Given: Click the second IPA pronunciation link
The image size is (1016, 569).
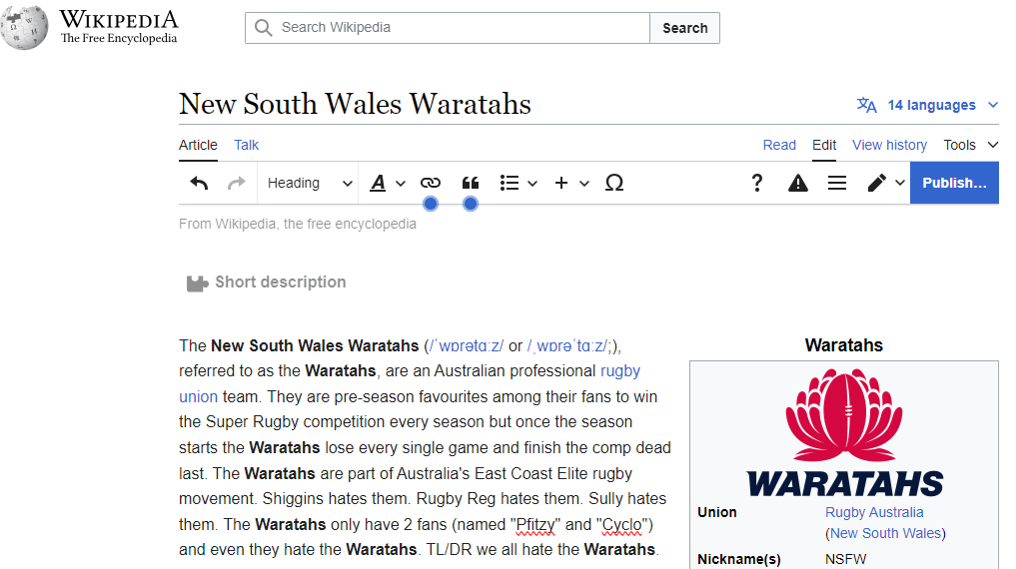Looking at the screenshot, I should tap(567, 345).
